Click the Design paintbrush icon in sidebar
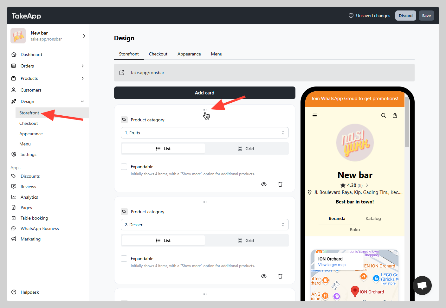 (14, 101)
